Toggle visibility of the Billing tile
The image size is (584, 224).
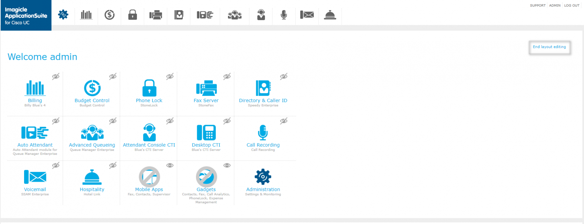(55, 76)
